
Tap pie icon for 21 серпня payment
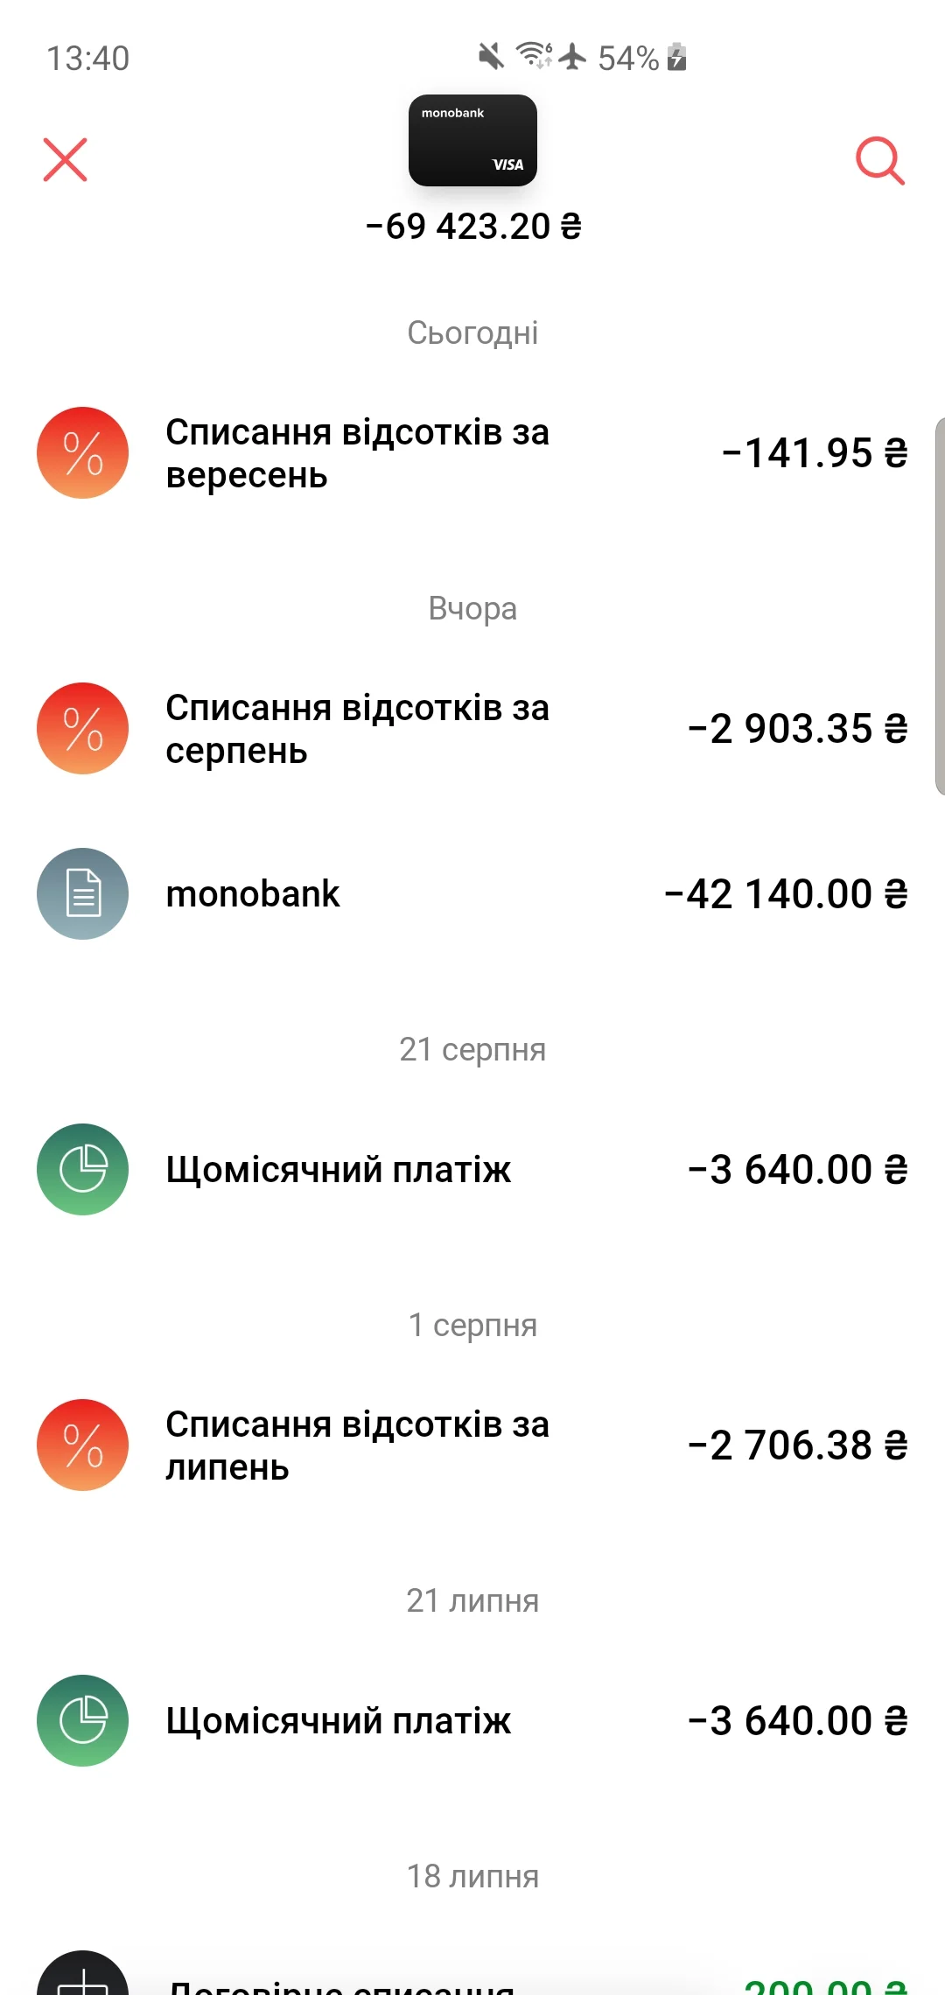pyautogui.click(x=83, y=1170)
